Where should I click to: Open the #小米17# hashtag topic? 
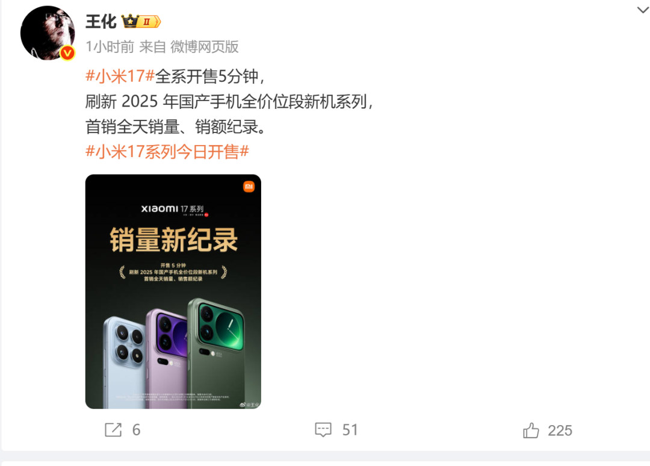pos(120,76)
